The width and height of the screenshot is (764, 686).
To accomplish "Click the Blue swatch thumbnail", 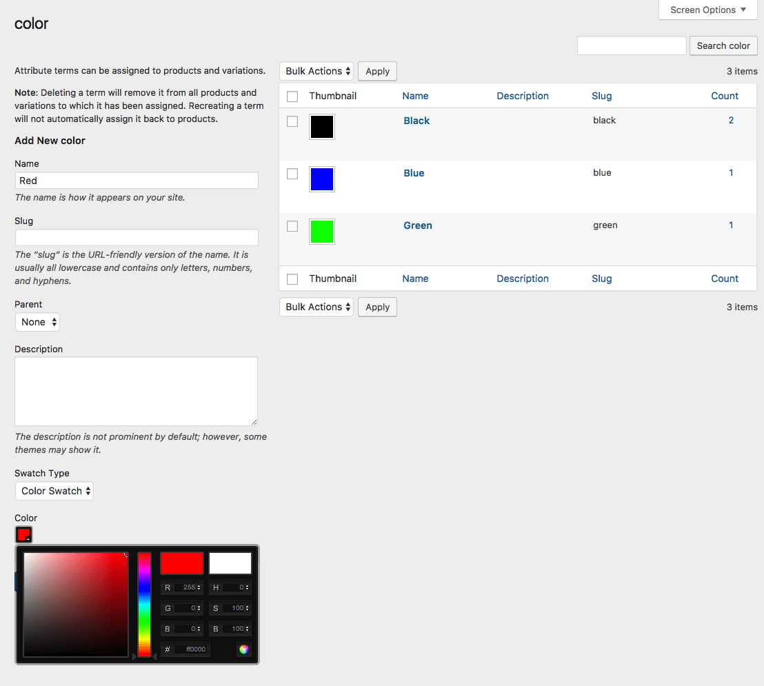I will [322, 179].
